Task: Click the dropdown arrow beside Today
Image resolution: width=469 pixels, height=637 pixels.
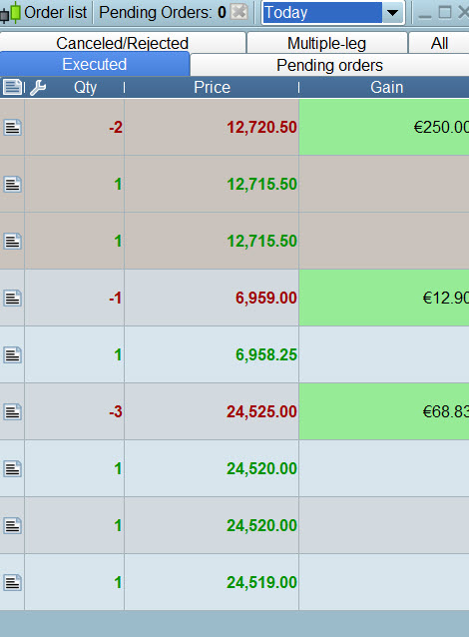Action: coord(392,13)
